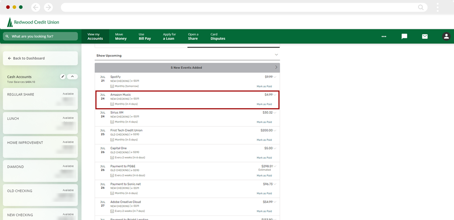Image resolution: width=454 pixels, height=220 pixels.
Task: Click the 'Capital One' payee name
Action: click(118, 148)
